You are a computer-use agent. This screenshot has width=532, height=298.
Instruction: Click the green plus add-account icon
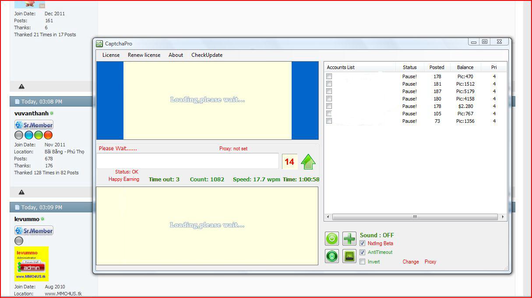point(349,239)
